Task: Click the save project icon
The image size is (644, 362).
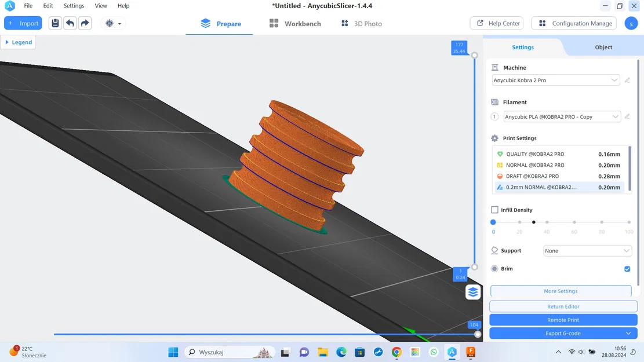Action: [x=55, y=23]
